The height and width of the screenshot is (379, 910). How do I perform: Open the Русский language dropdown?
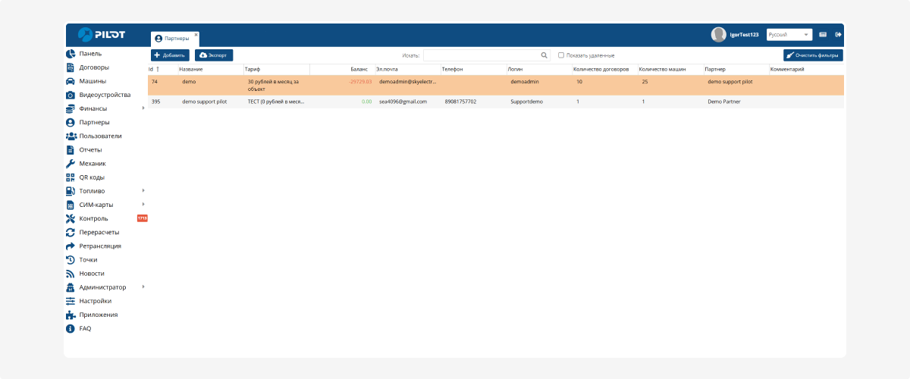[789, 34]
